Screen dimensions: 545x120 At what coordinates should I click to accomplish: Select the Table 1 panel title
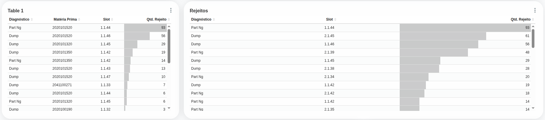[x=16, y=11]
